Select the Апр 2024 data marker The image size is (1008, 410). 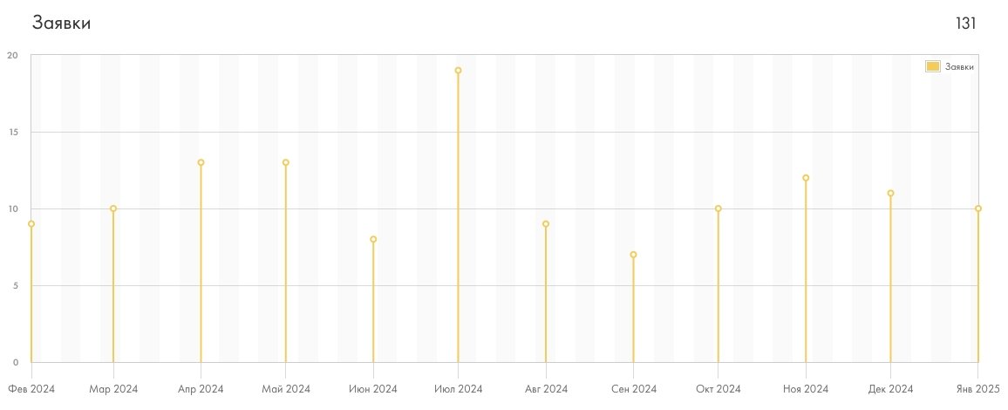[x=201, y=162]
